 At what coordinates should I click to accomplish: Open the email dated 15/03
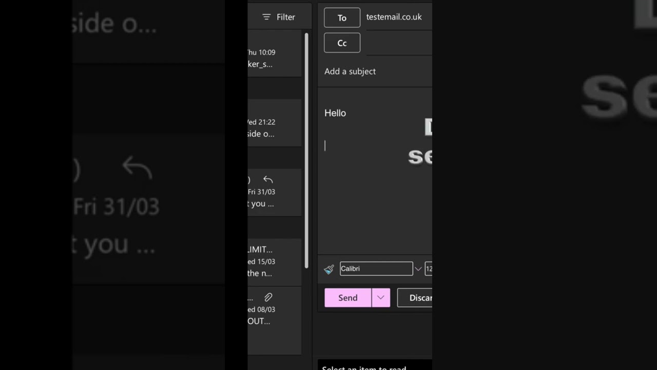273,262
